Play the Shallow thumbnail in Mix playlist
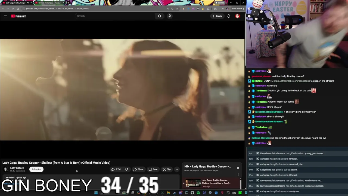348x196 pixels. pos(193,183)
